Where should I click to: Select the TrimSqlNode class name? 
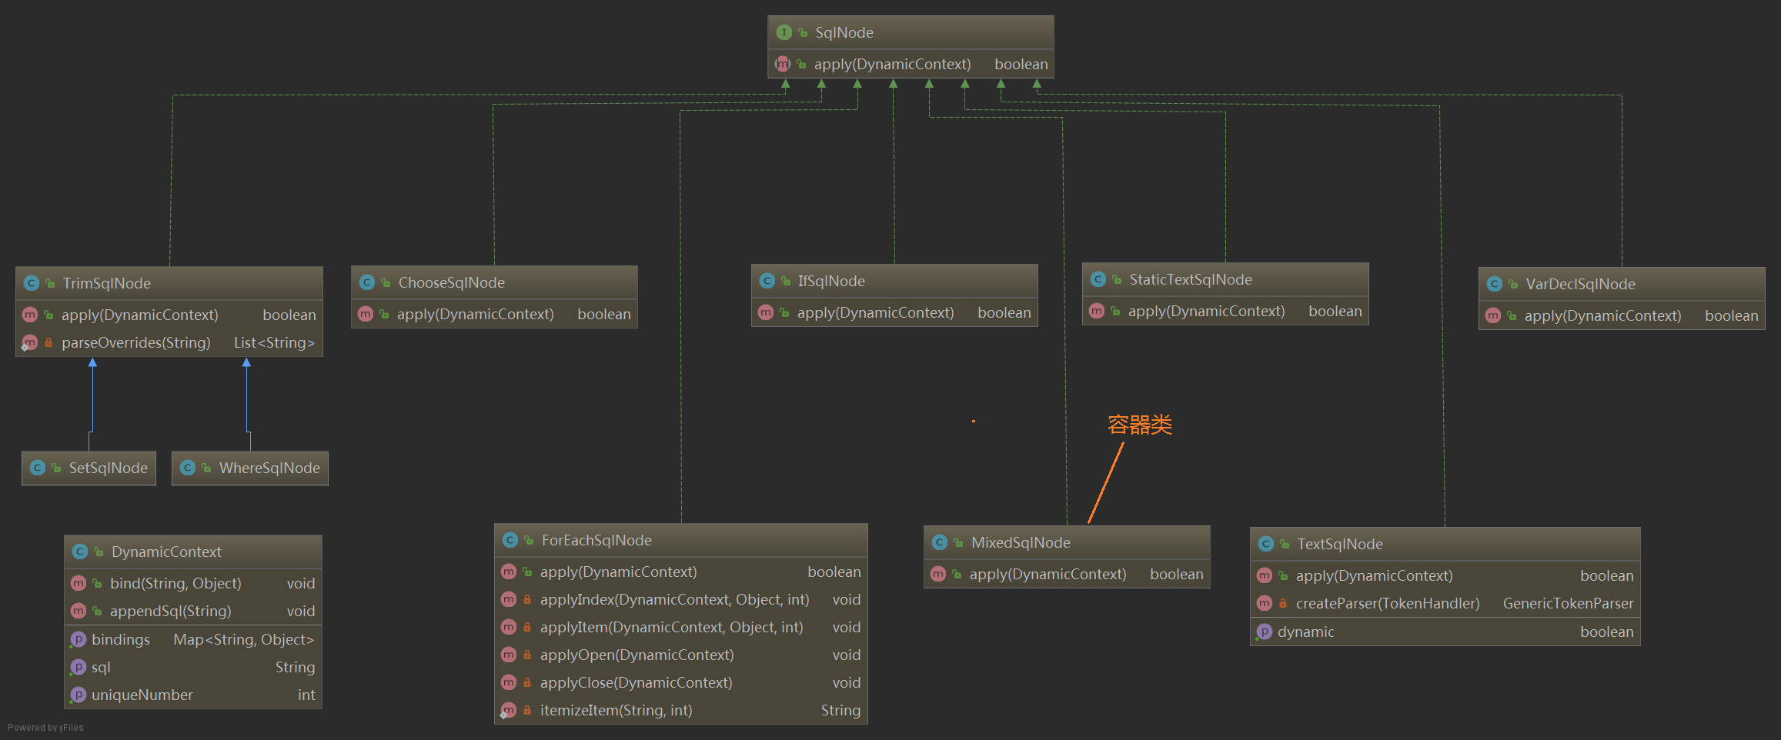click(107, 283)
